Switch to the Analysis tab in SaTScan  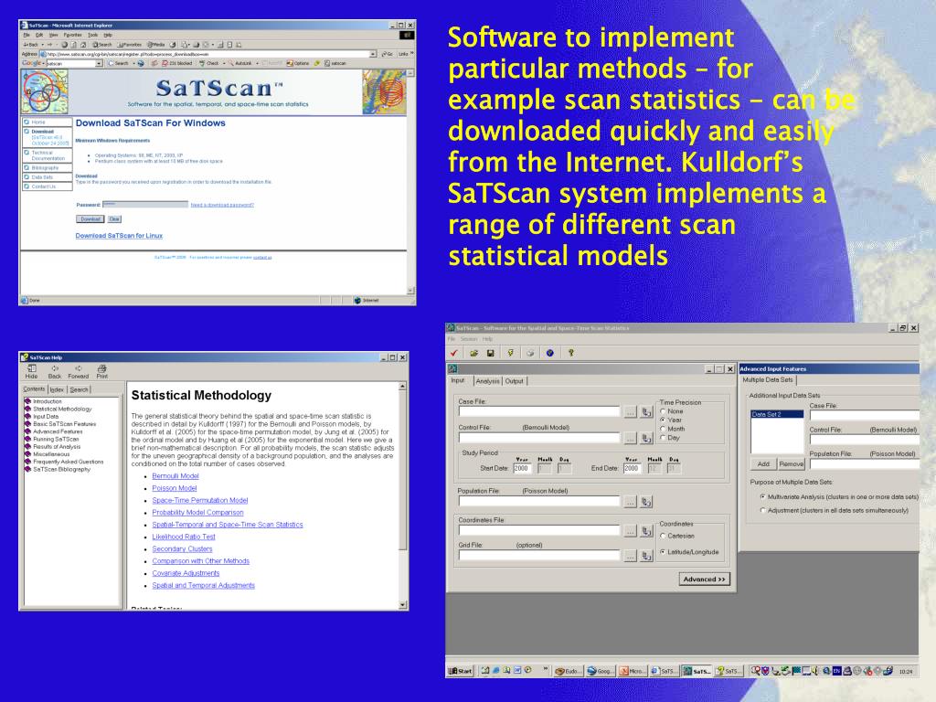coord(488,381)
